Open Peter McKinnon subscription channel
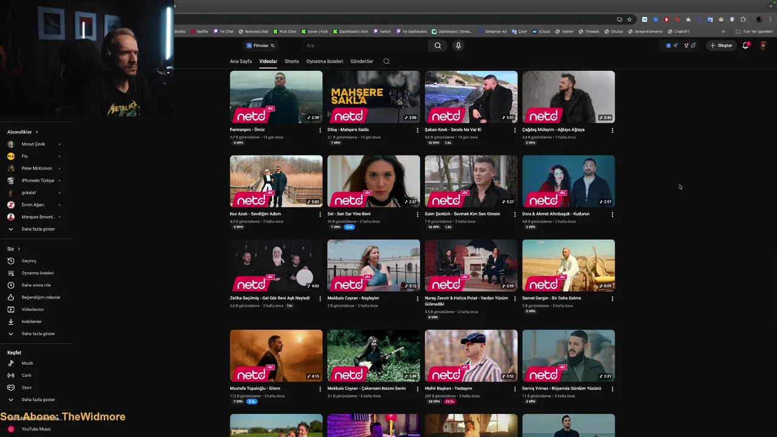 click(x=36, y=168)
